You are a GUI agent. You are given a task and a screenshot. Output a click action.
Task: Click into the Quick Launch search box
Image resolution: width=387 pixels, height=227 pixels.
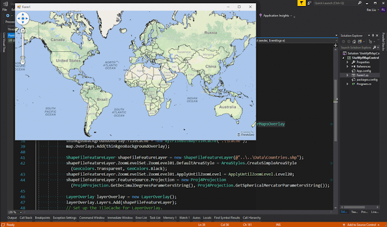click(335, 3)
